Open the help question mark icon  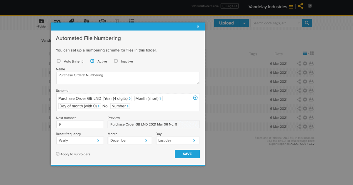[x=310, y=6]
